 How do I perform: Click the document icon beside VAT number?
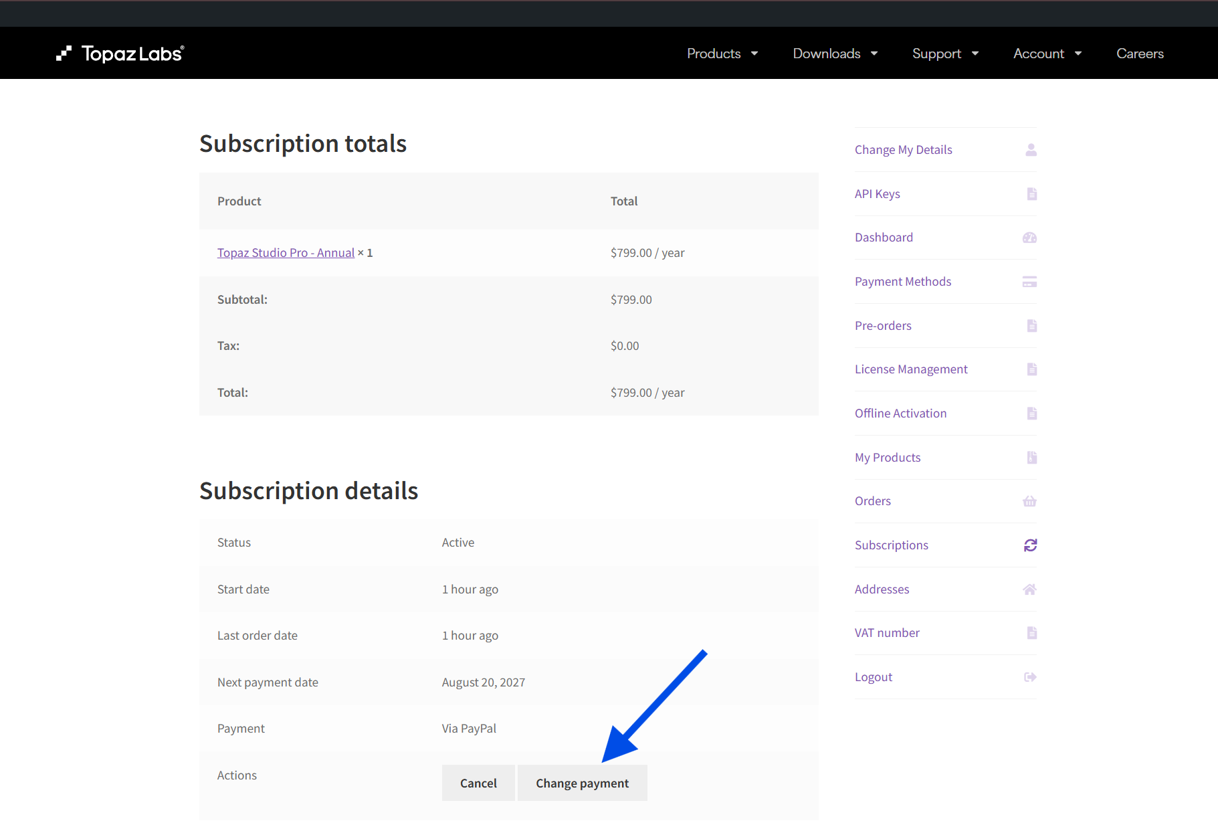[1031, 633]
